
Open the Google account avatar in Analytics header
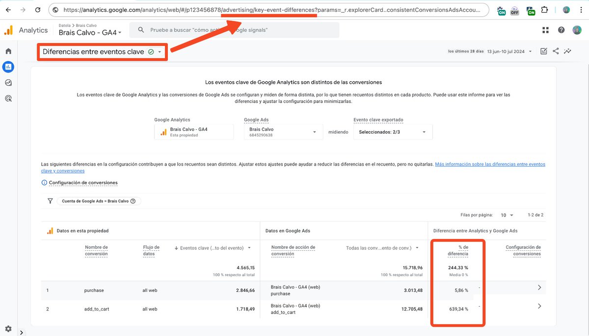coord(577,30)
